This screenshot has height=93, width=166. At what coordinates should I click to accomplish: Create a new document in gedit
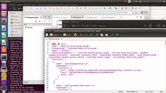pos(47,35)
